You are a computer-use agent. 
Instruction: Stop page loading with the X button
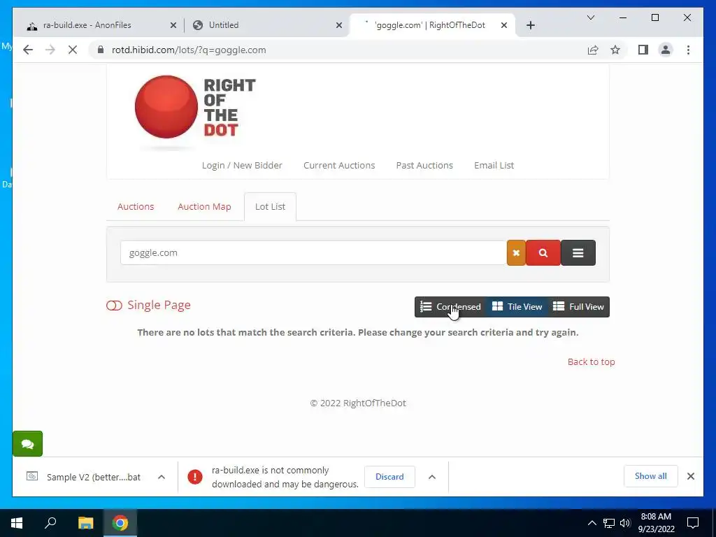73,50
